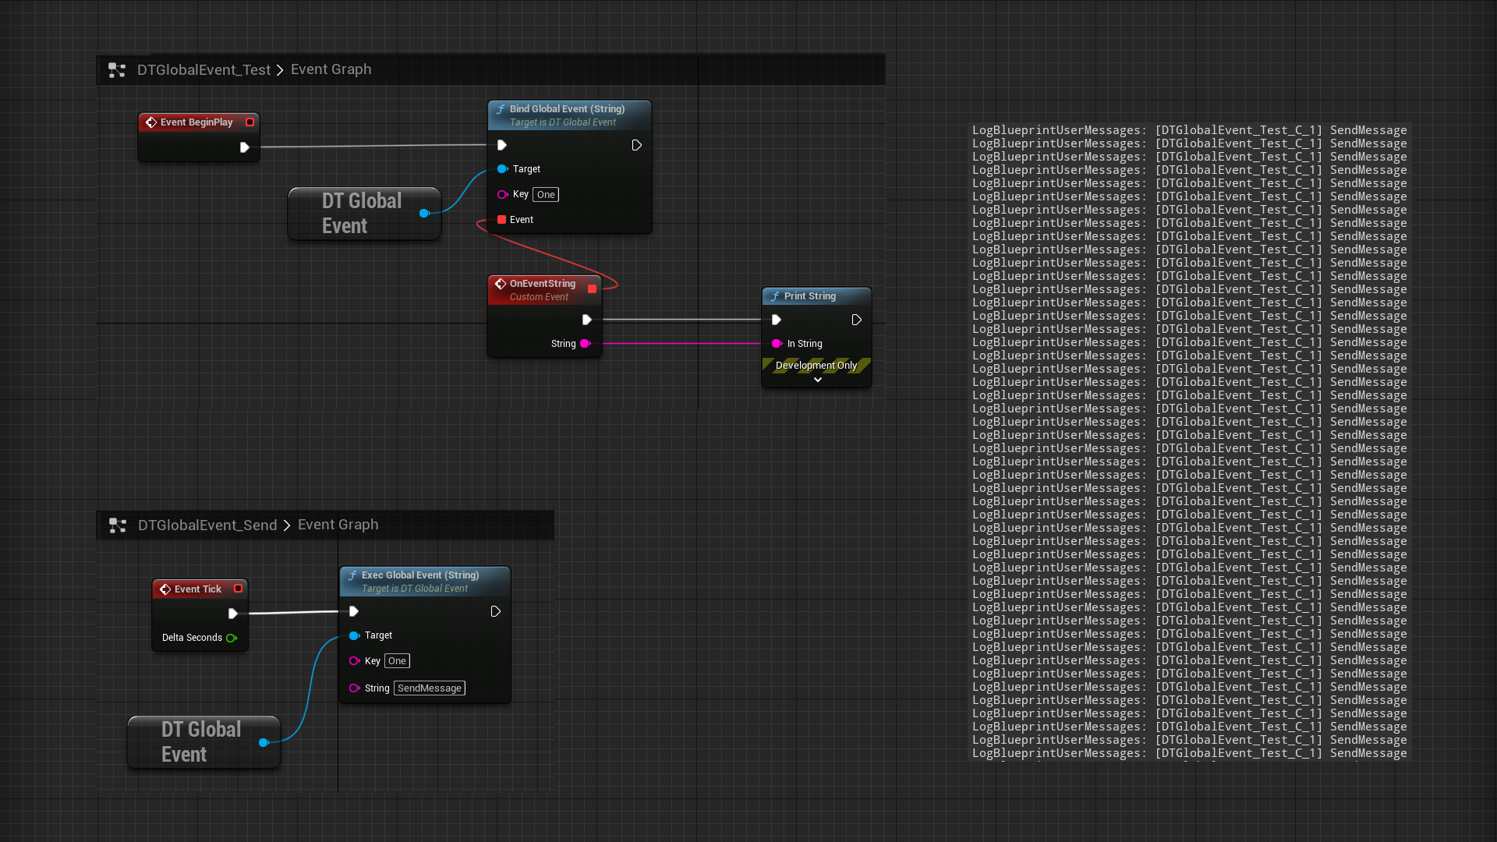This screenshot has width=1497, height=842.
Task: Click the red Event delegate input pin
Action: 501,220
